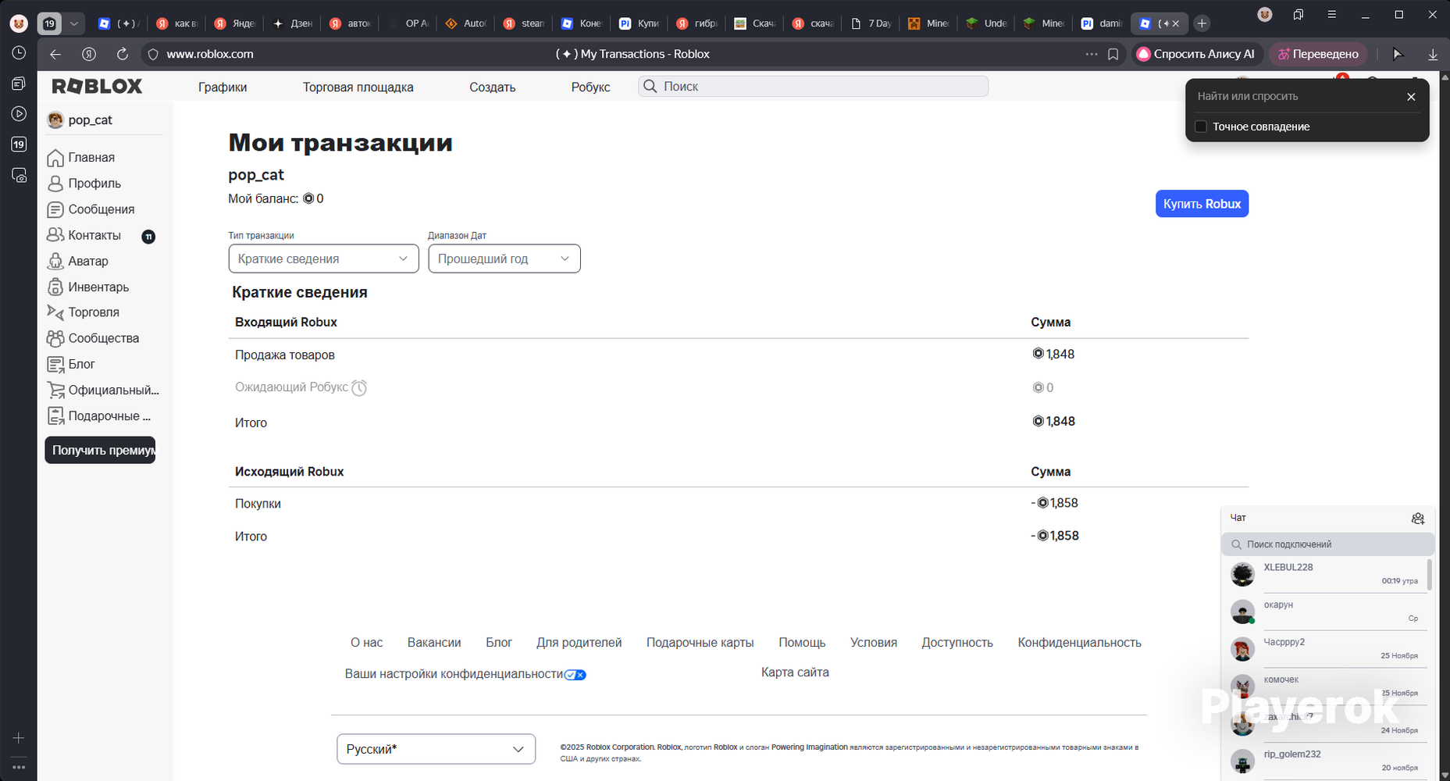Viewport: 1450px width, 781px height.
Task: Toggle the privacy choices switch in footer
Action: click(575, 675)
